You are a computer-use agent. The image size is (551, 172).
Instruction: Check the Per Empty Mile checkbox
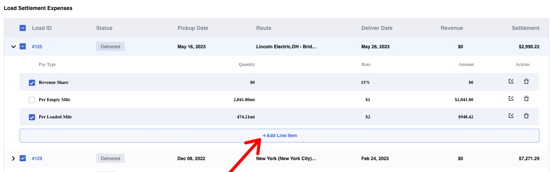32,100
